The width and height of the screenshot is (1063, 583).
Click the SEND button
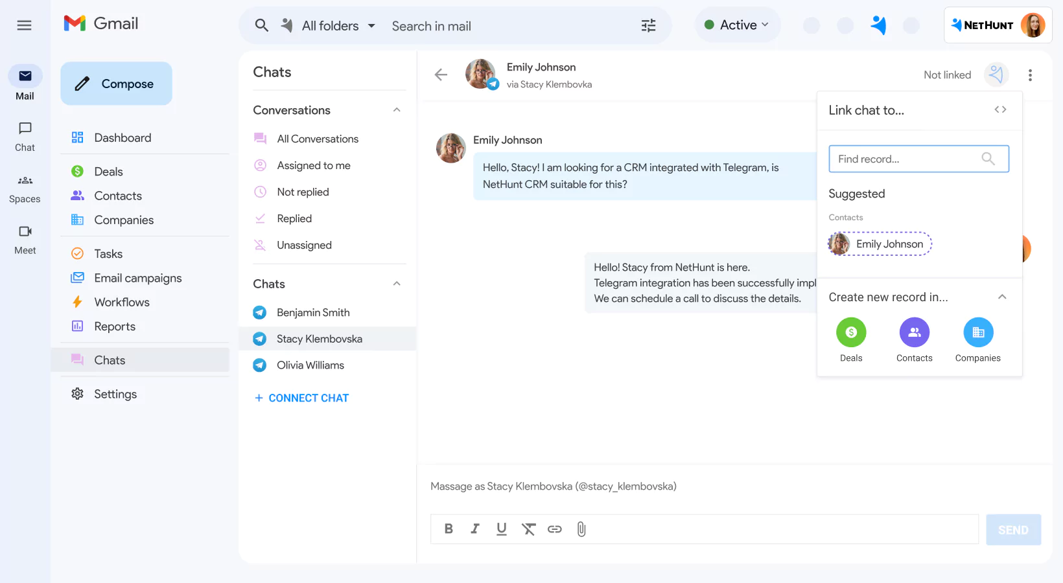click(x=1013, y=529)
